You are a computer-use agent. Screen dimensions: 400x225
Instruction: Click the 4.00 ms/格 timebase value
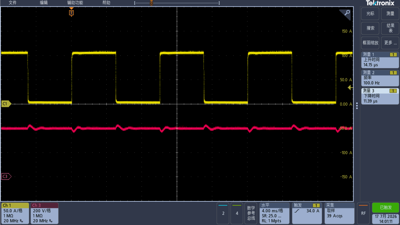point(273,211)
